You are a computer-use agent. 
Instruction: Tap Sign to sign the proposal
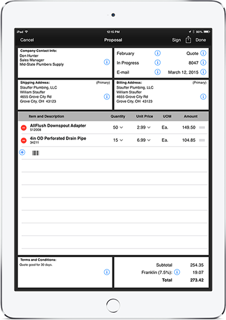(176, 40)
